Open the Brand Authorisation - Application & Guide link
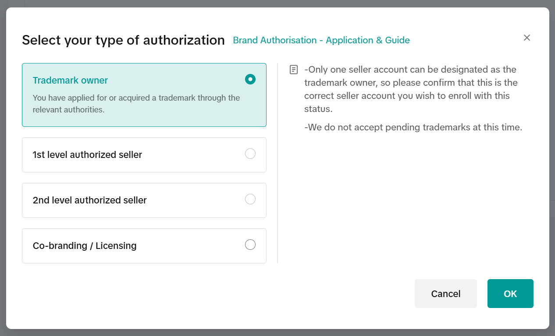This screenshot has width=555, height=336. (x=321, y=40)
